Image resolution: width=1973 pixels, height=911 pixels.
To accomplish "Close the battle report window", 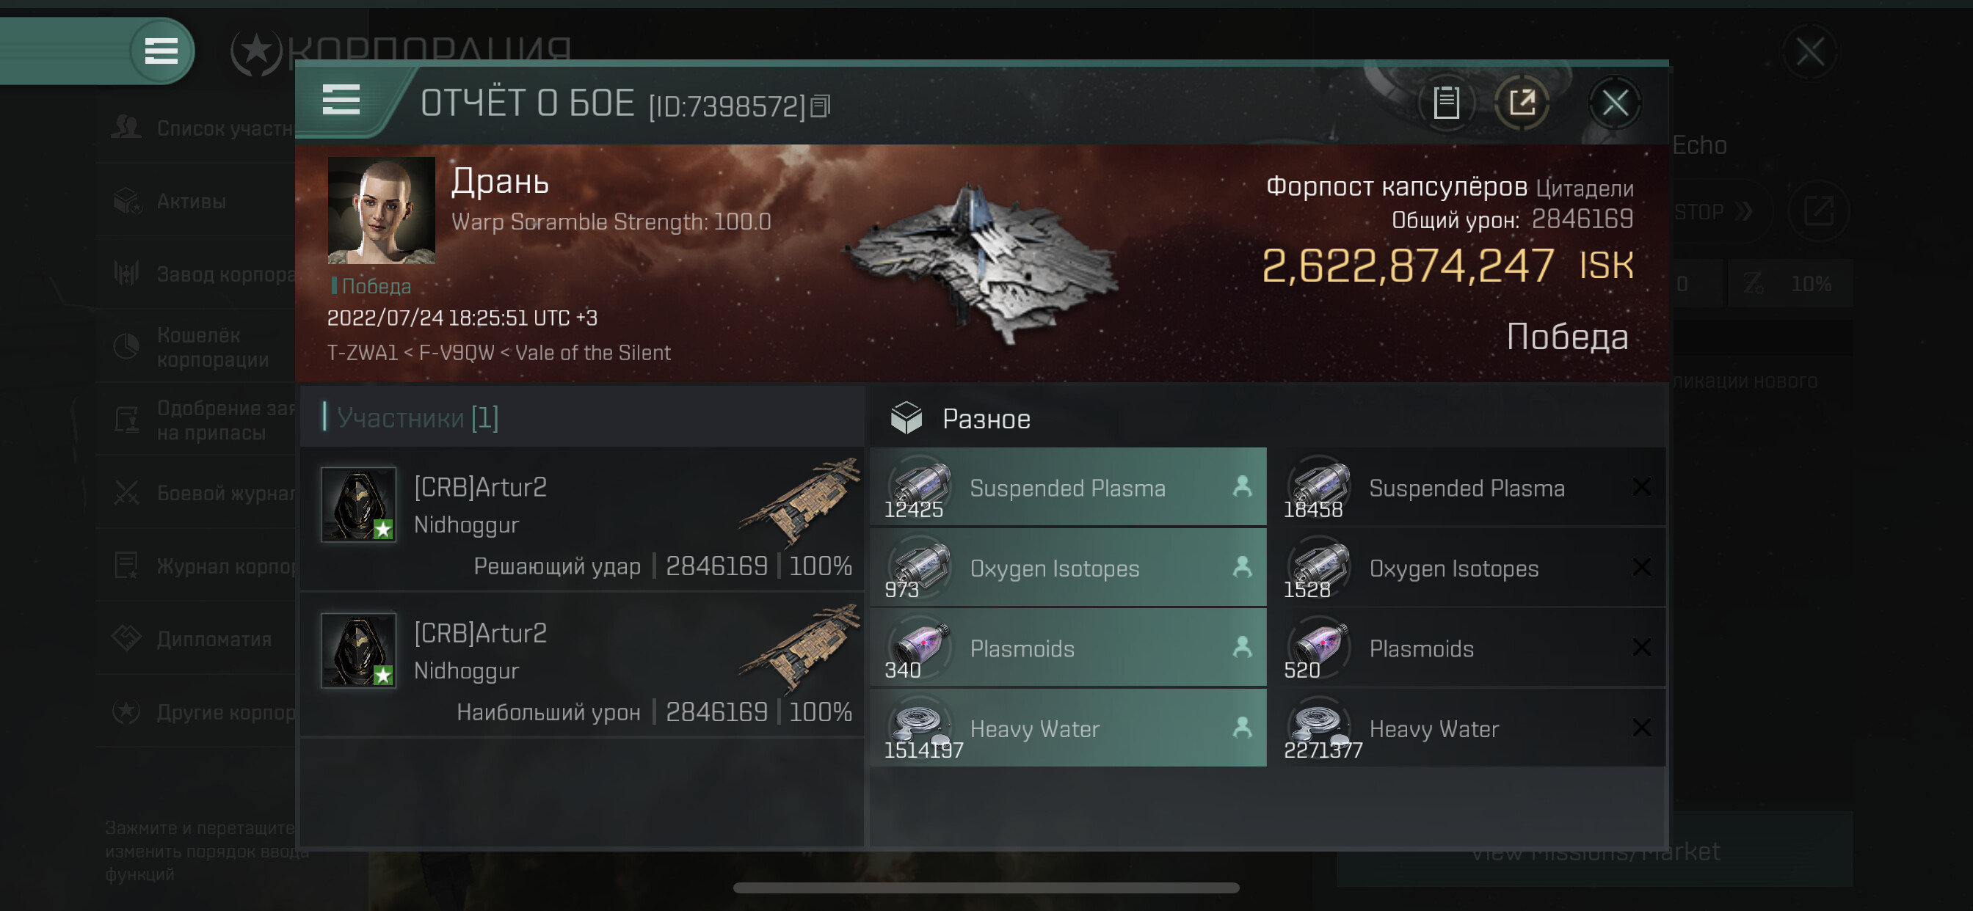I will (1615, 103).
